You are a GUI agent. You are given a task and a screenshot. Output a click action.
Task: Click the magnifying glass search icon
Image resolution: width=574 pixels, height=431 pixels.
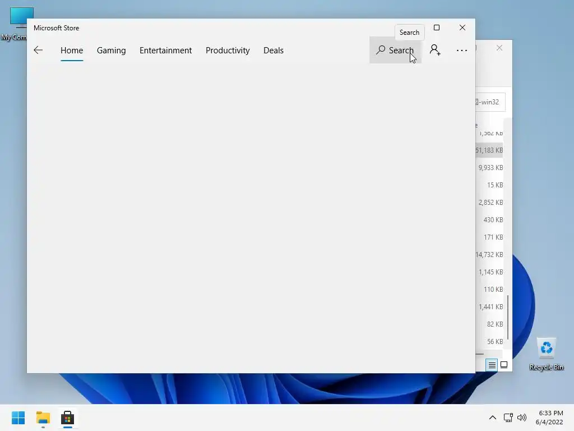381,49
